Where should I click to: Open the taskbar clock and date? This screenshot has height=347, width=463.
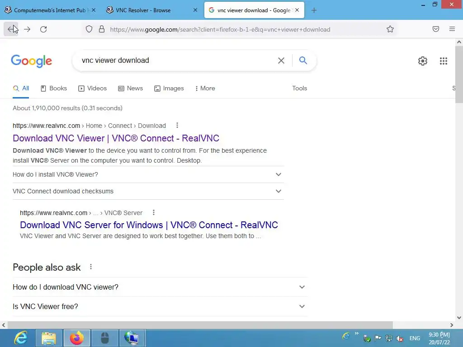(x=439, y=338)
